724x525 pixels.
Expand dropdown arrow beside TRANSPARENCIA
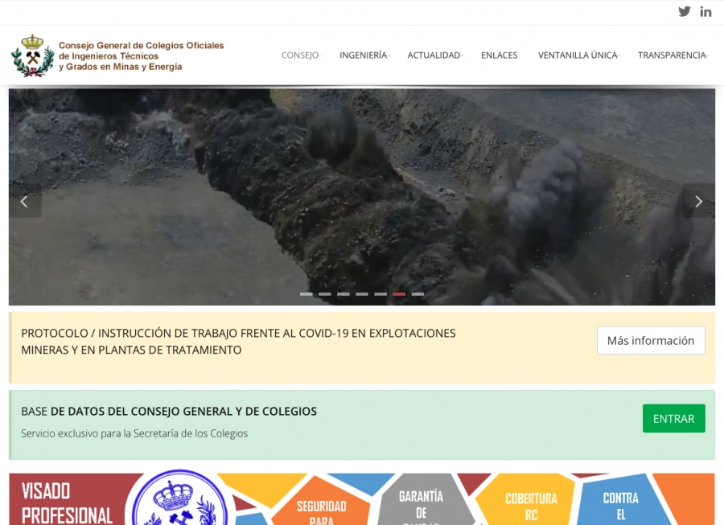707,56
